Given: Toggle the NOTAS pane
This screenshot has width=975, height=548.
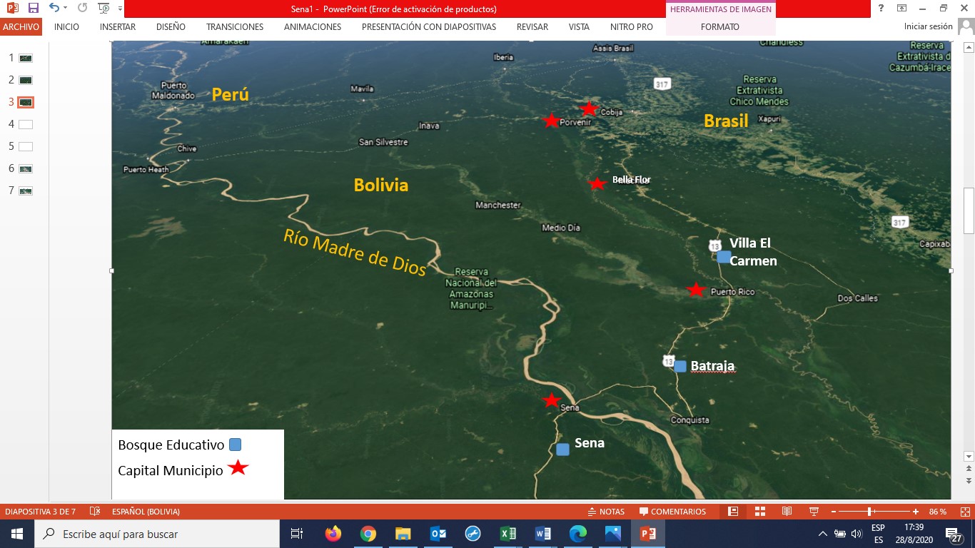Looking at the screenshot, I should click(x=605, y=512).
